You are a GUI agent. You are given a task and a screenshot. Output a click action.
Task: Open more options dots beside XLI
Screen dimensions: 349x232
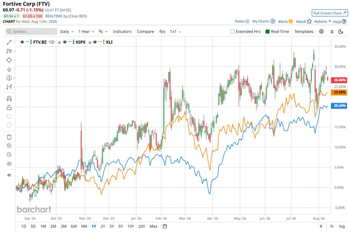tap(100, 42)
